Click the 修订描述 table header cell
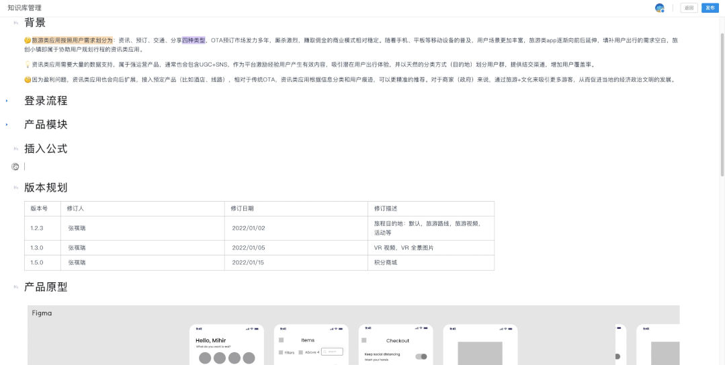The image size is (725, 365). click(431, 208)
